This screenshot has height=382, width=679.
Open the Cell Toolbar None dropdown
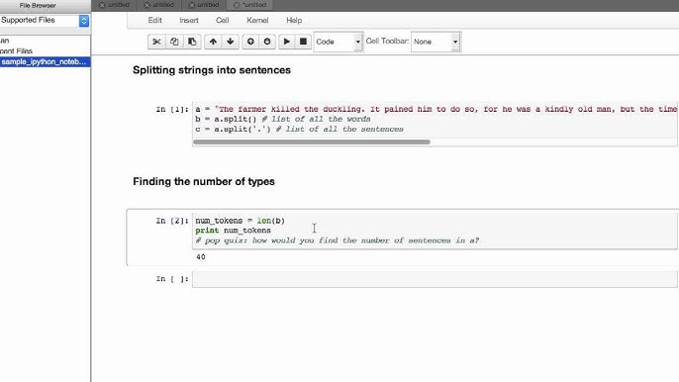[436, 42]
